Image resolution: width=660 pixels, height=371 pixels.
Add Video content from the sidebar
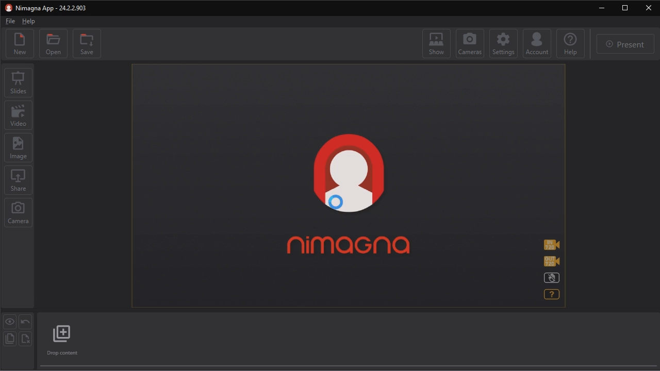(18, 115)
